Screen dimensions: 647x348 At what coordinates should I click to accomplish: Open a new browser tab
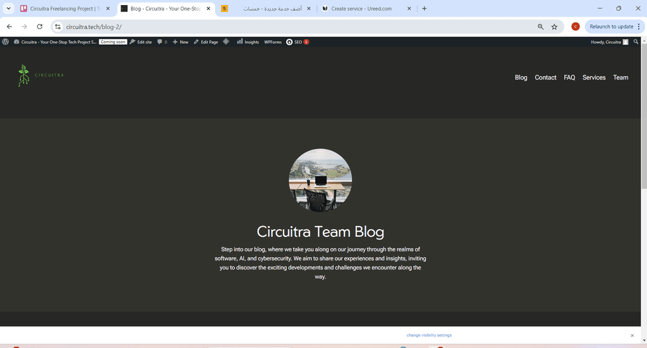[424, 8]
